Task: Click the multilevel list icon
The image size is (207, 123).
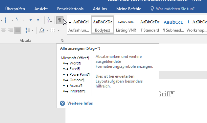Action: click(x=18, y=20)
